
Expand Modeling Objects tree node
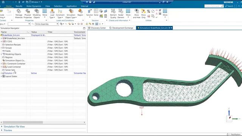tap(2, 54)
